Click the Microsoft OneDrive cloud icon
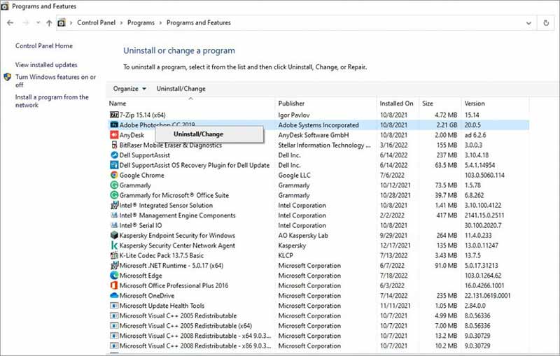This screenshot has width=560, height=356. tap(114, 295)
